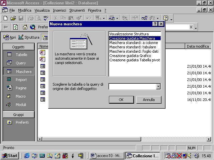Click Annulla in the Nuova maschera dialog
The height and width of the screenshot is (160, 214).
pyautogui.click(x=149, y=100)
